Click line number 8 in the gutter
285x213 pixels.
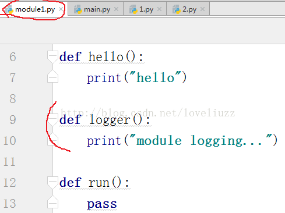(13, 99)
